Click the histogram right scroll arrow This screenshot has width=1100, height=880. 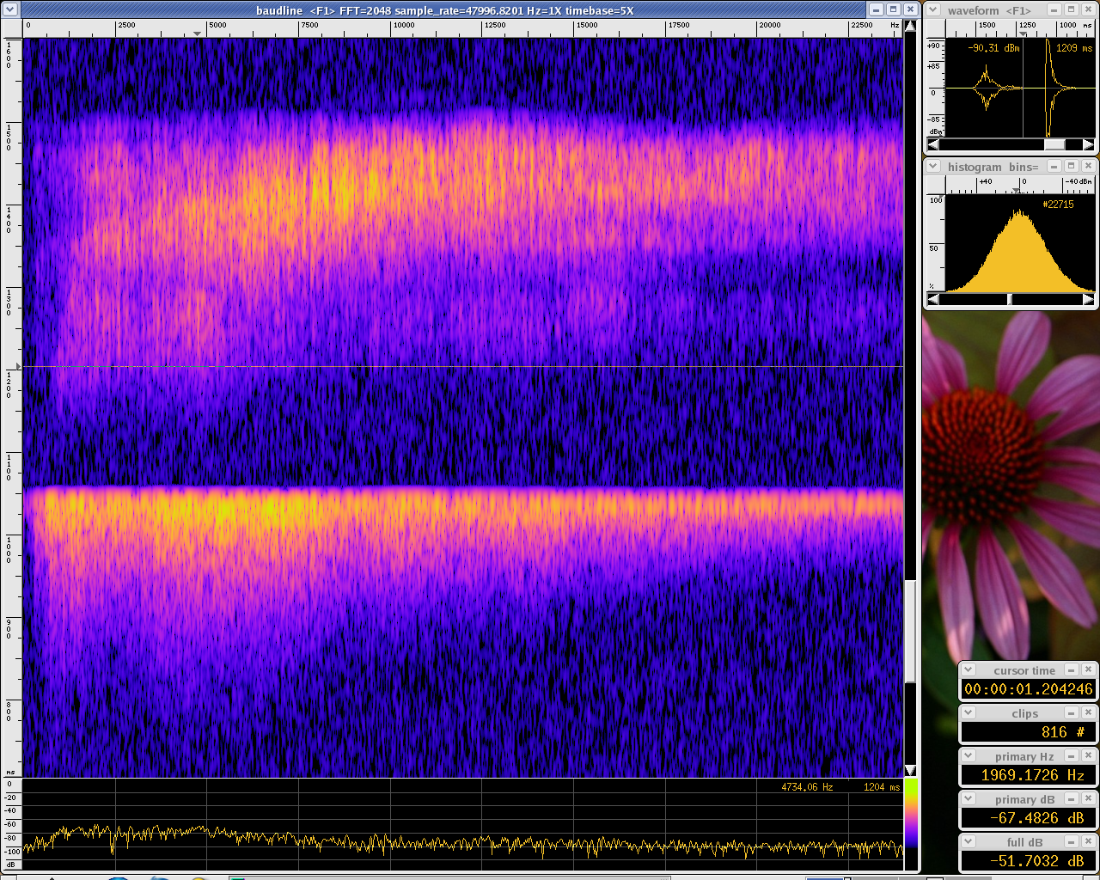[x=1088, y=300]
